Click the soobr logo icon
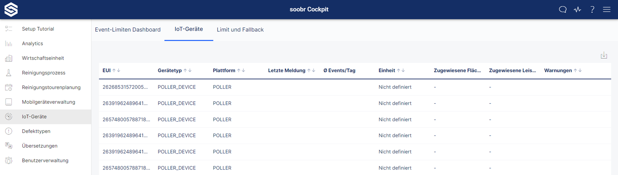The image size is (618, 175). coord(11,10)
